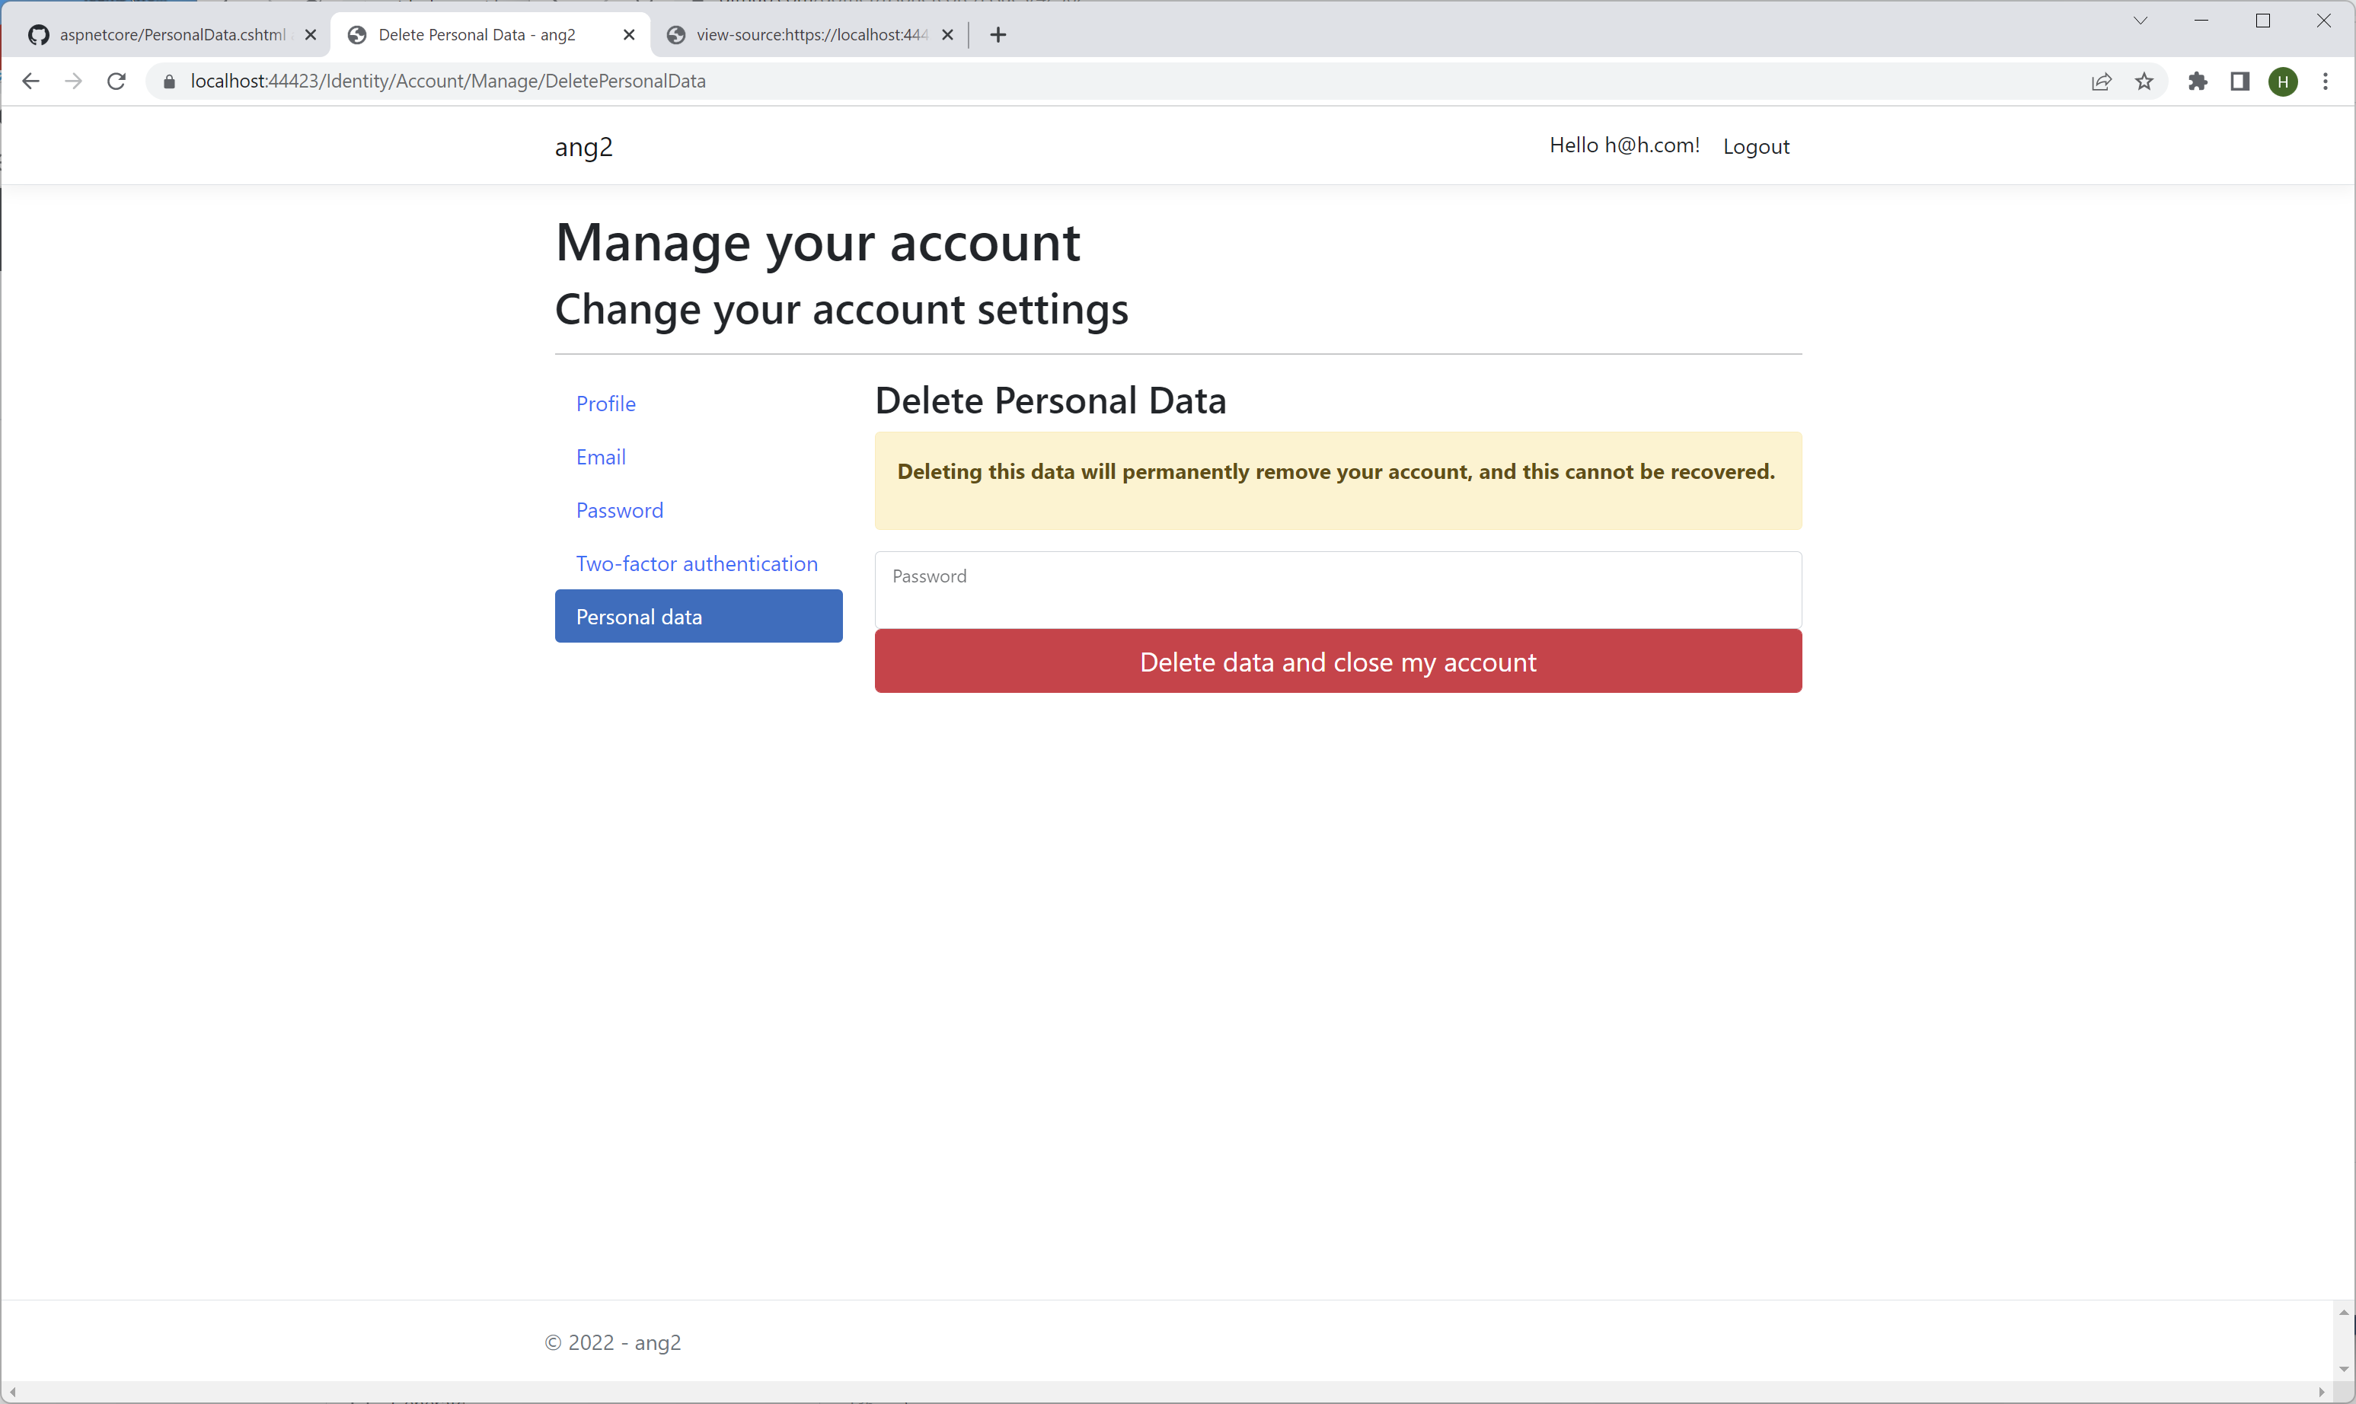The width and height of the screenshot is (2356, 1404).
Task: Select the Personal data menu item
Action: pos(698,616)
